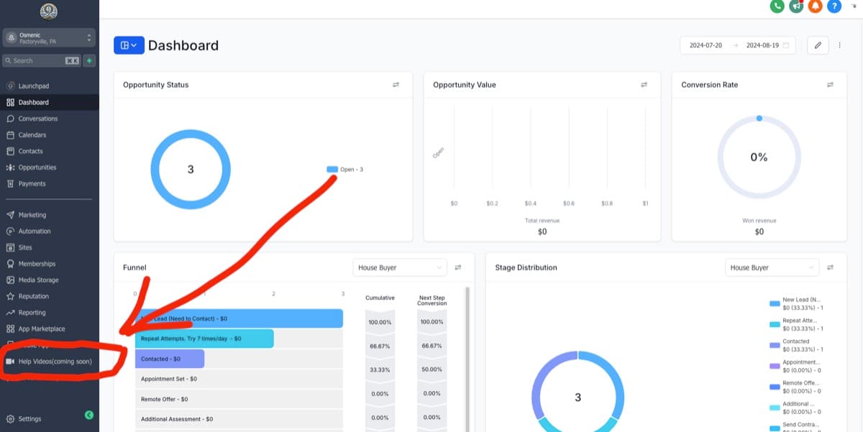Click the edit pencil icon near the date range
This screenshot has width=863, height=432.
817,45
